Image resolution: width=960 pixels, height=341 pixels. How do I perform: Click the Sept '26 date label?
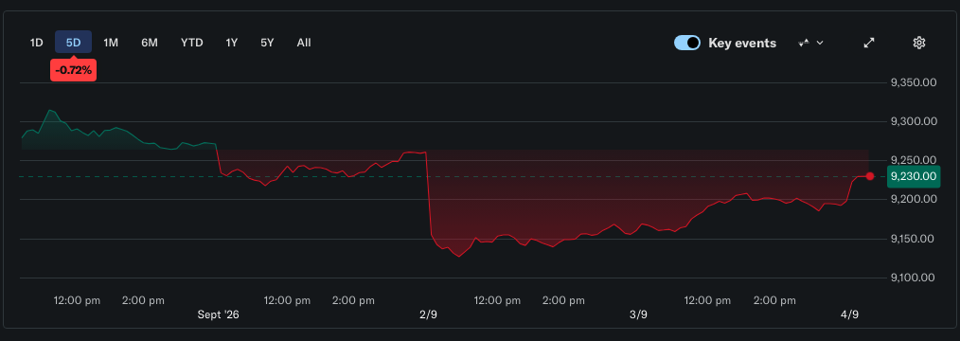click(218, 314)
